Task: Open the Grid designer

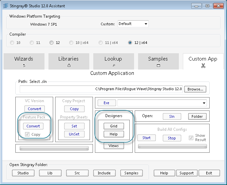Action: (x=114, y=126)
